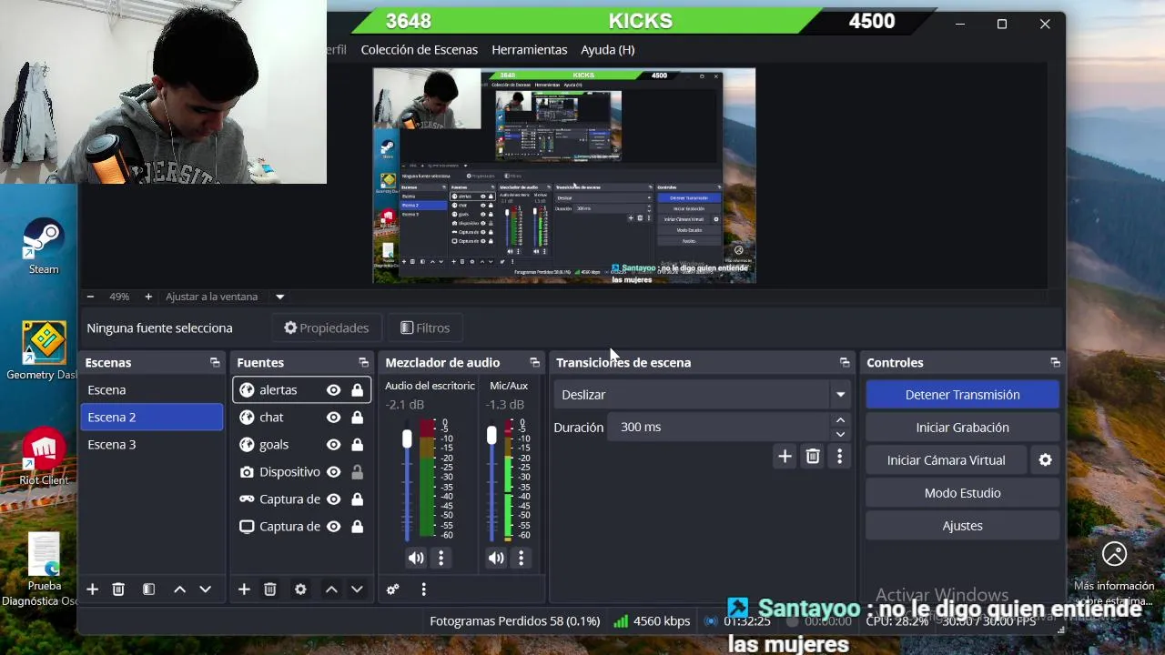Unlock the alertas source
The image size is (1165, 655).
[357, 390]
